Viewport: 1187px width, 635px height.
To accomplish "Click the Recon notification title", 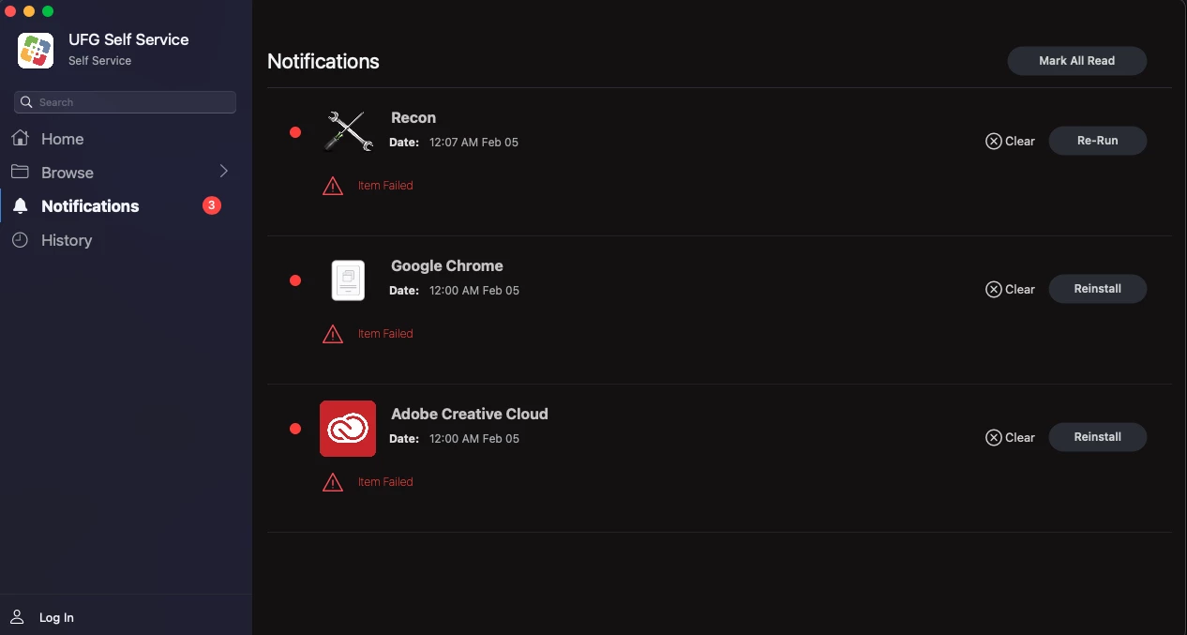I will pos(413,118).
